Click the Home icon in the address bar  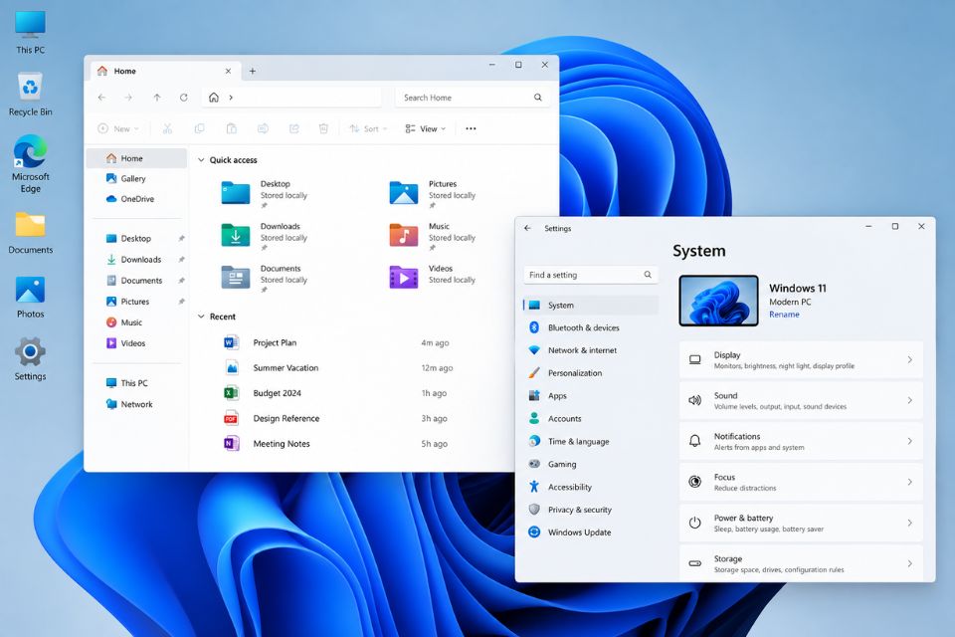coord(214,98)
